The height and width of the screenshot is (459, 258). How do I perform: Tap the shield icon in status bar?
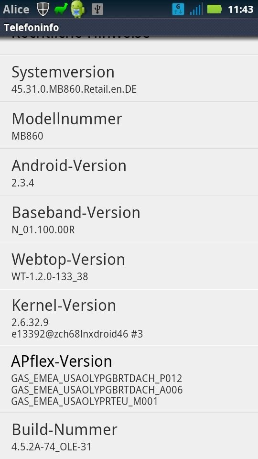tap(43, 10)
